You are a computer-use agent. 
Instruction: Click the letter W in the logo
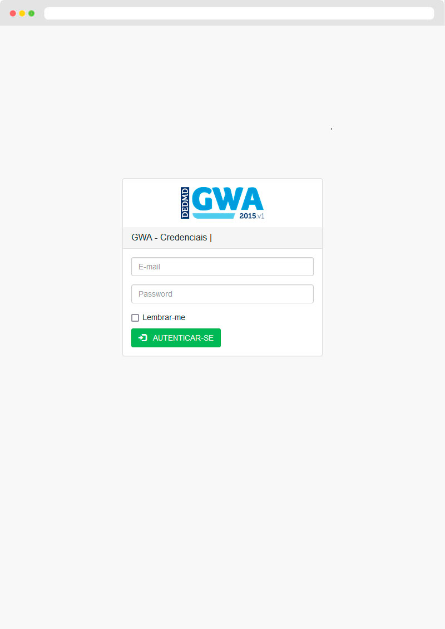pyautogui.click(x=228, y=199)
